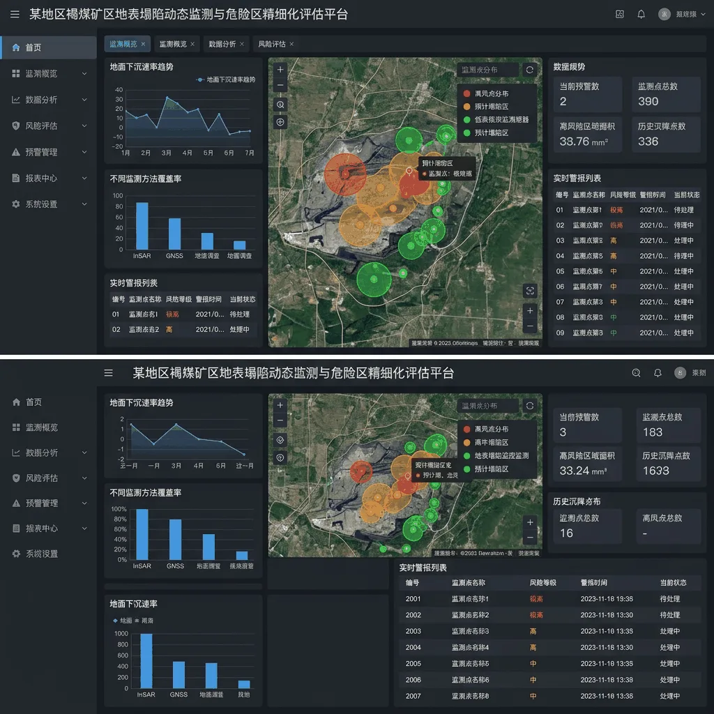This screenshot has width=714, height=714.
Task: Click the 报表中心 document icon in upper sidebar
Action: [x=16, y=178]
